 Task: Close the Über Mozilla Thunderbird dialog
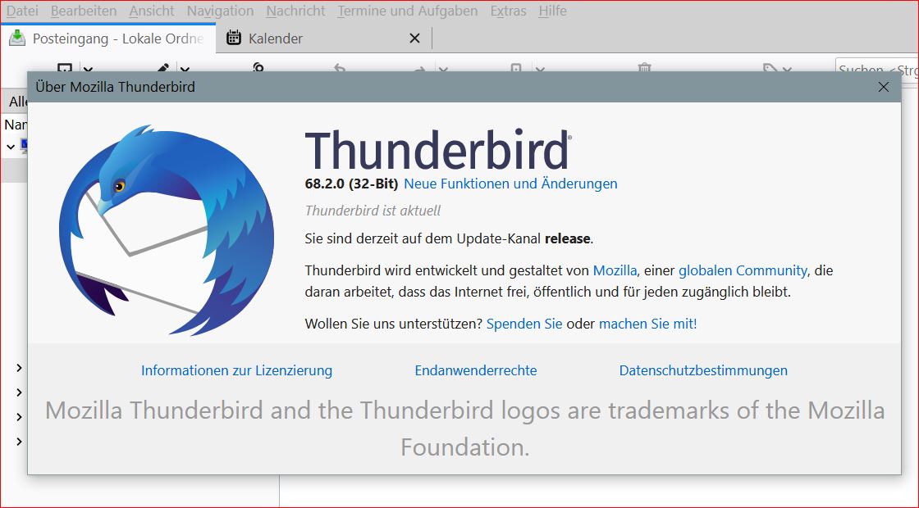click(x=883, y=87)
